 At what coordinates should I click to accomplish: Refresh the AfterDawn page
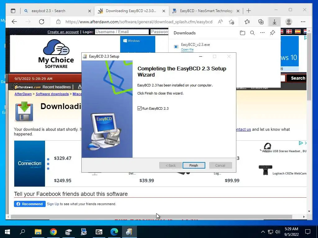(42, 22)
